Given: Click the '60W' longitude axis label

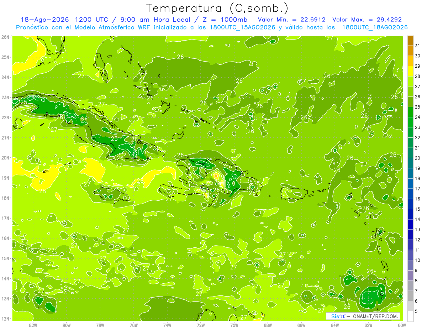Looking at the screenshot, I should (x=402, y=325).
